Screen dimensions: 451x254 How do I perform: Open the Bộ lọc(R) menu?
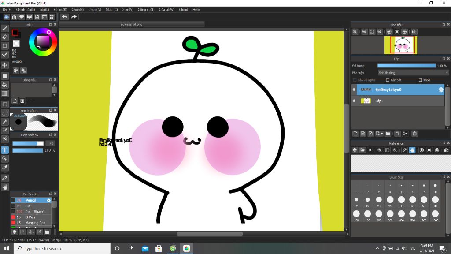pos(60,9)
